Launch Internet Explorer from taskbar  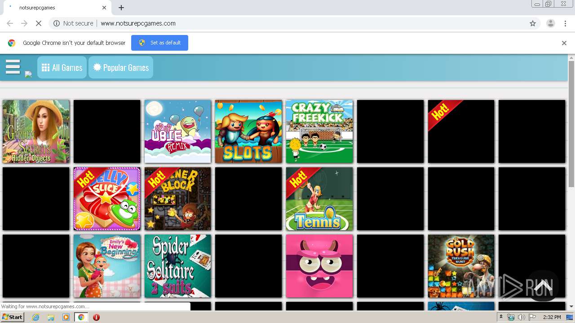point(35,317)
